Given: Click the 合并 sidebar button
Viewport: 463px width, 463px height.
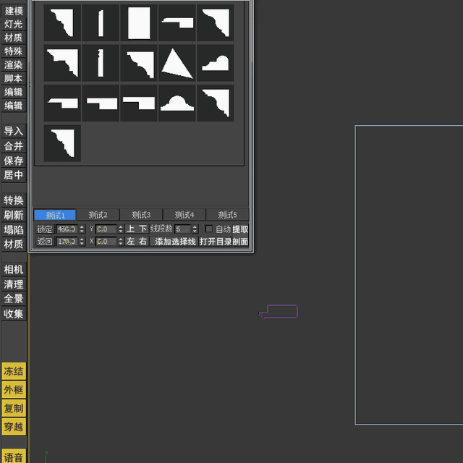Looking at the screenshot, I should pyautogui.click(x=14, y=146).
